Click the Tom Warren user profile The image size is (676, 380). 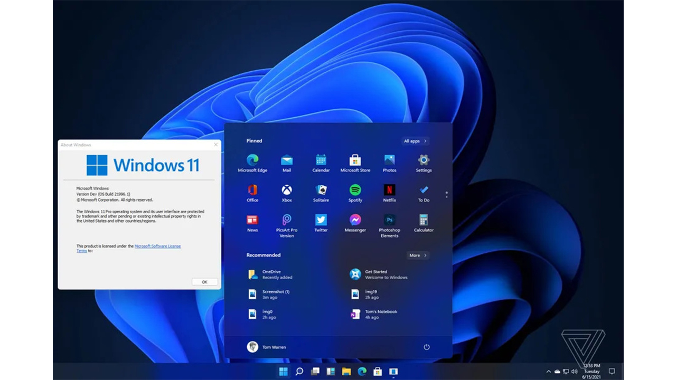(267, 347)
